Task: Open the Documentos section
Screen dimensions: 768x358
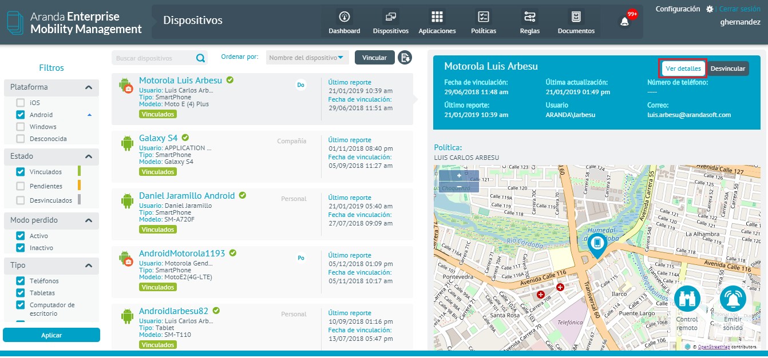Action: 576,22
